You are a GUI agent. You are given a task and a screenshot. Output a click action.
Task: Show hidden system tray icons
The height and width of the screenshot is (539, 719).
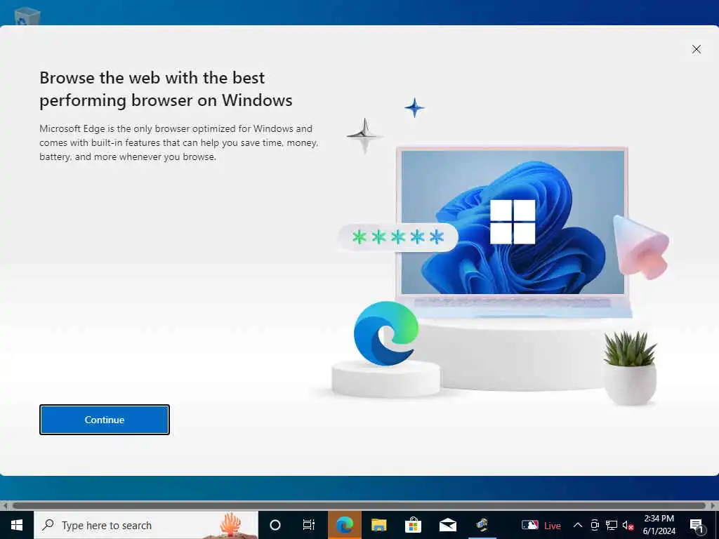[578, 525]
